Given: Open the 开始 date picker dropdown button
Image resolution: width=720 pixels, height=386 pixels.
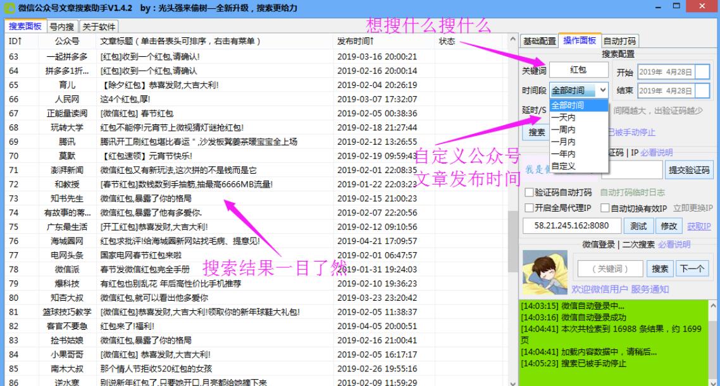Looking at the screenshot, I should click(x=702, y=72).
